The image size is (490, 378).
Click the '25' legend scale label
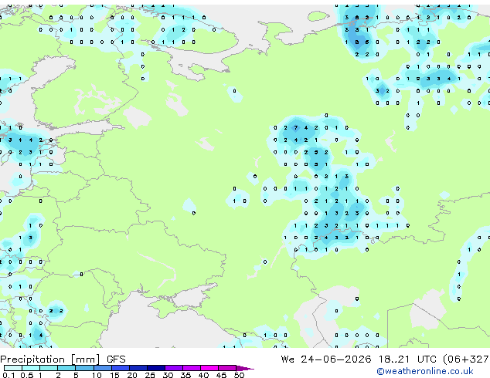[150, 375]
